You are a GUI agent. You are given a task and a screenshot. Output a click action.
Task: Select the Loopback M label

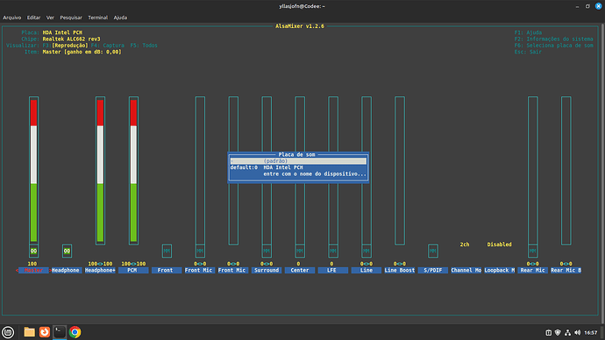click(499, 270)
